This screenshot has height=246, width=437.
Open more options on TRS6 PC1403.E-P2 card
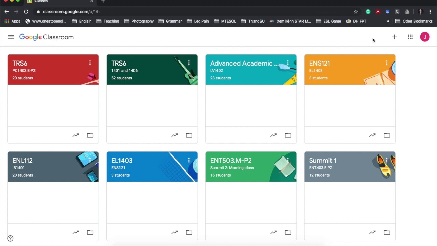coord(90,63)
